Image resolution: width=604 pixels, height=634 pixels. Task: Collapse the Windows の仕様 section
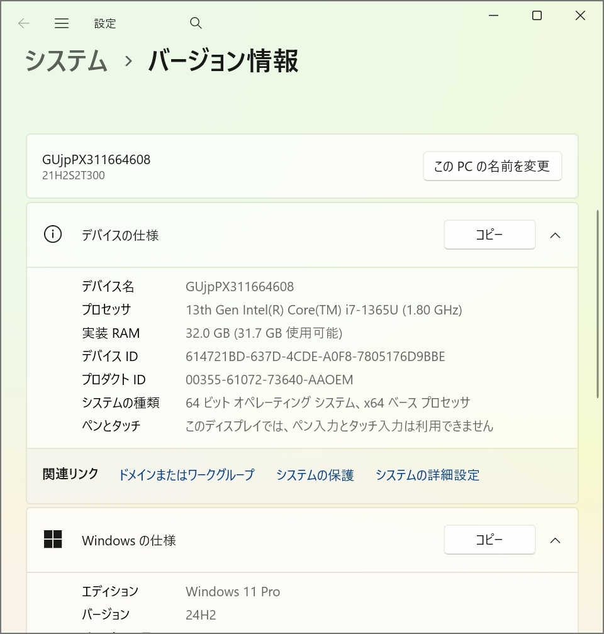[x=554, y=540]
